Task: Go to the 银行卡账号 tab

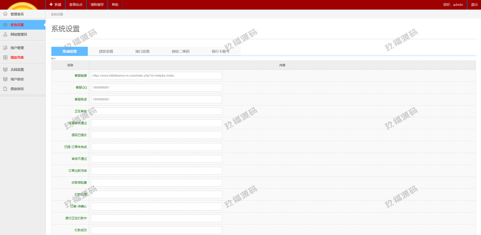Action: 220,51
